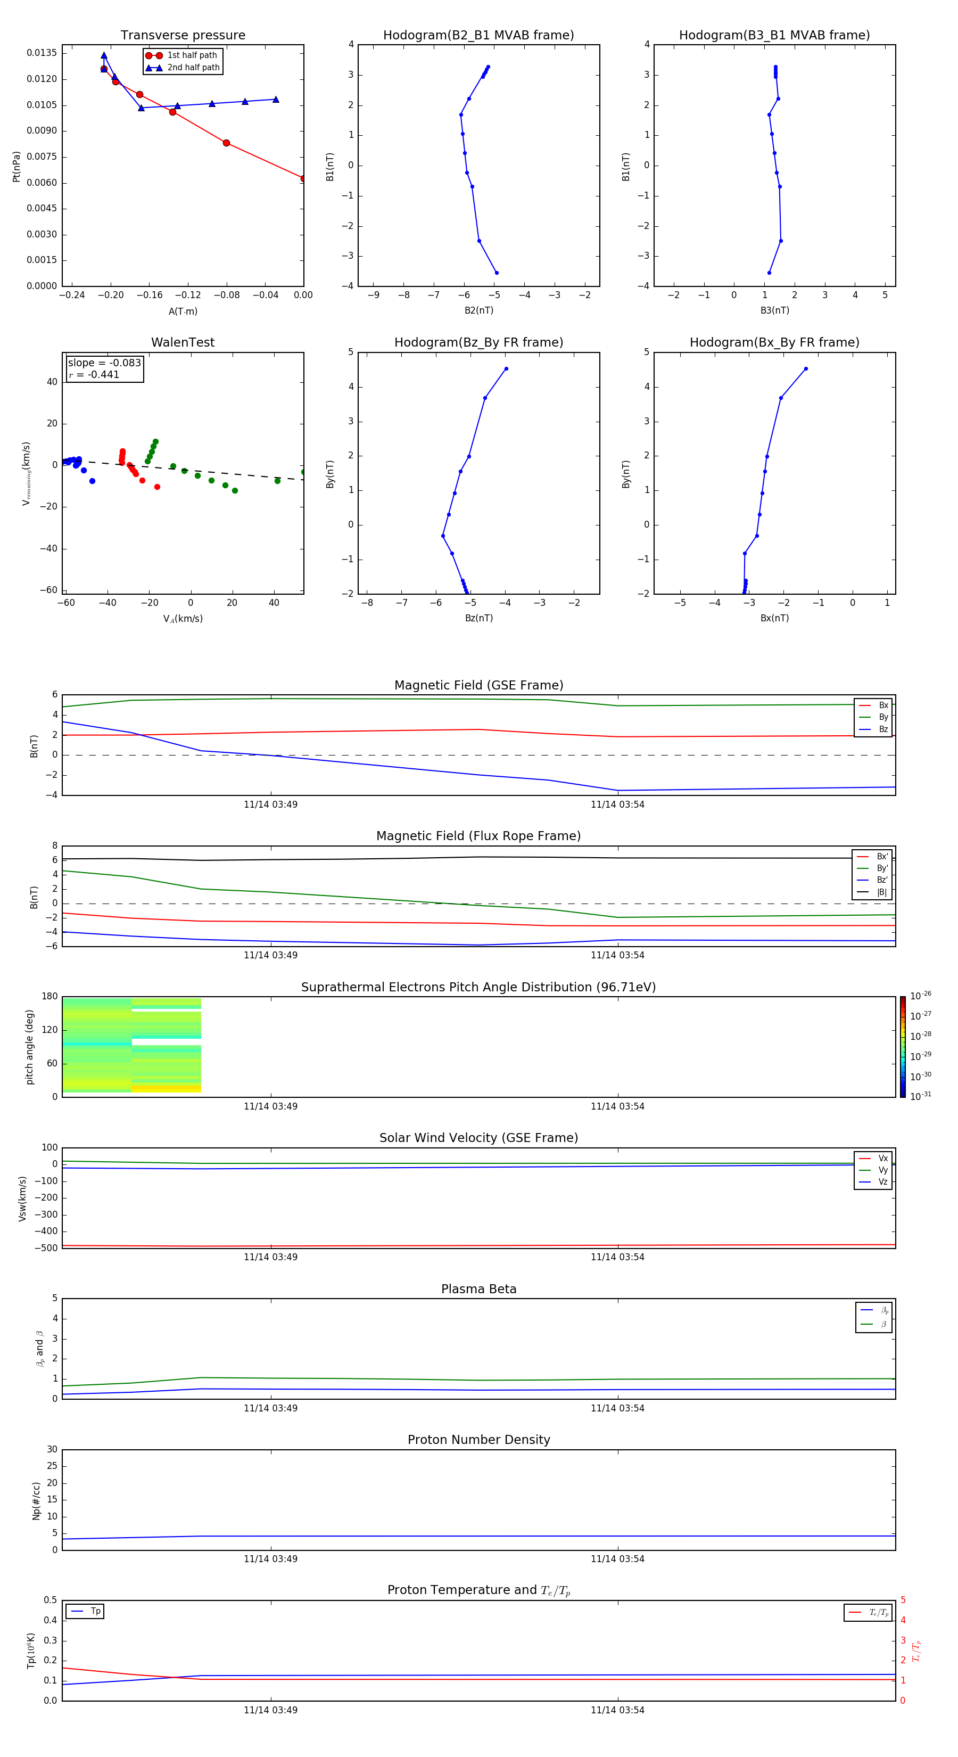Viewport: 958px width, 1757px height.
Task: Click the 'Pt(nPa)' y-axis label
Action: 16,167
